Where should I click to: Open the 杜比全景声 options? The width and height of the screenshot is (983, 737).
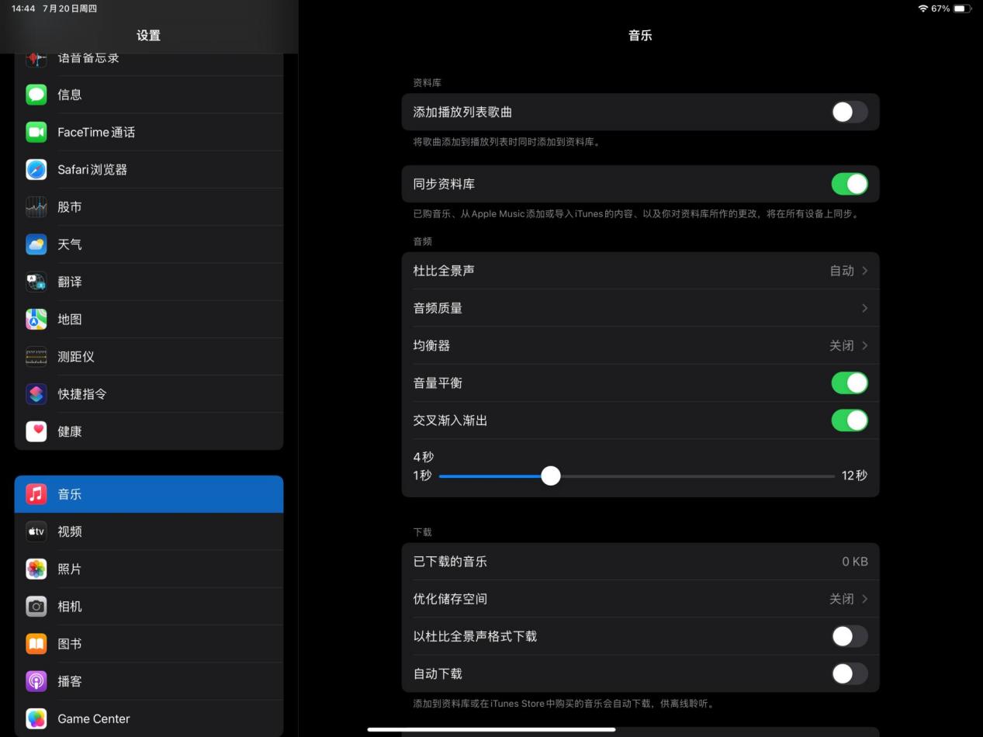640,270
